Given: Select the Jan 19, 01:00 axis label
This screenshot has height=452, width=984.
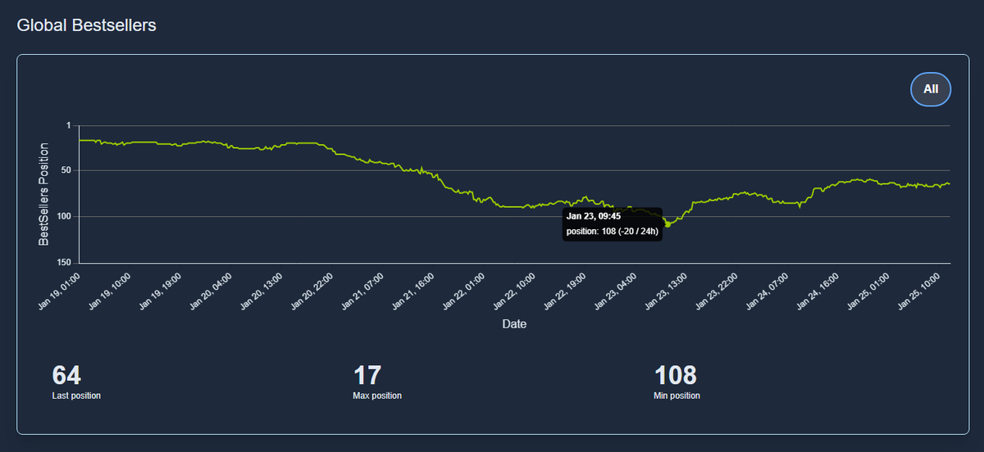Looking at the screenshot, I should pos(60,290).
